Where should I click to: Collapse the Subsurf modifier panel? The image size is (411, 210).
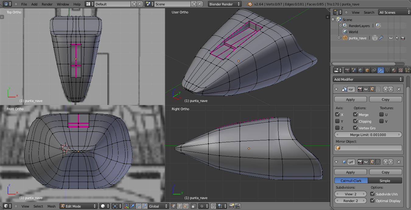(x=336, y=162)
